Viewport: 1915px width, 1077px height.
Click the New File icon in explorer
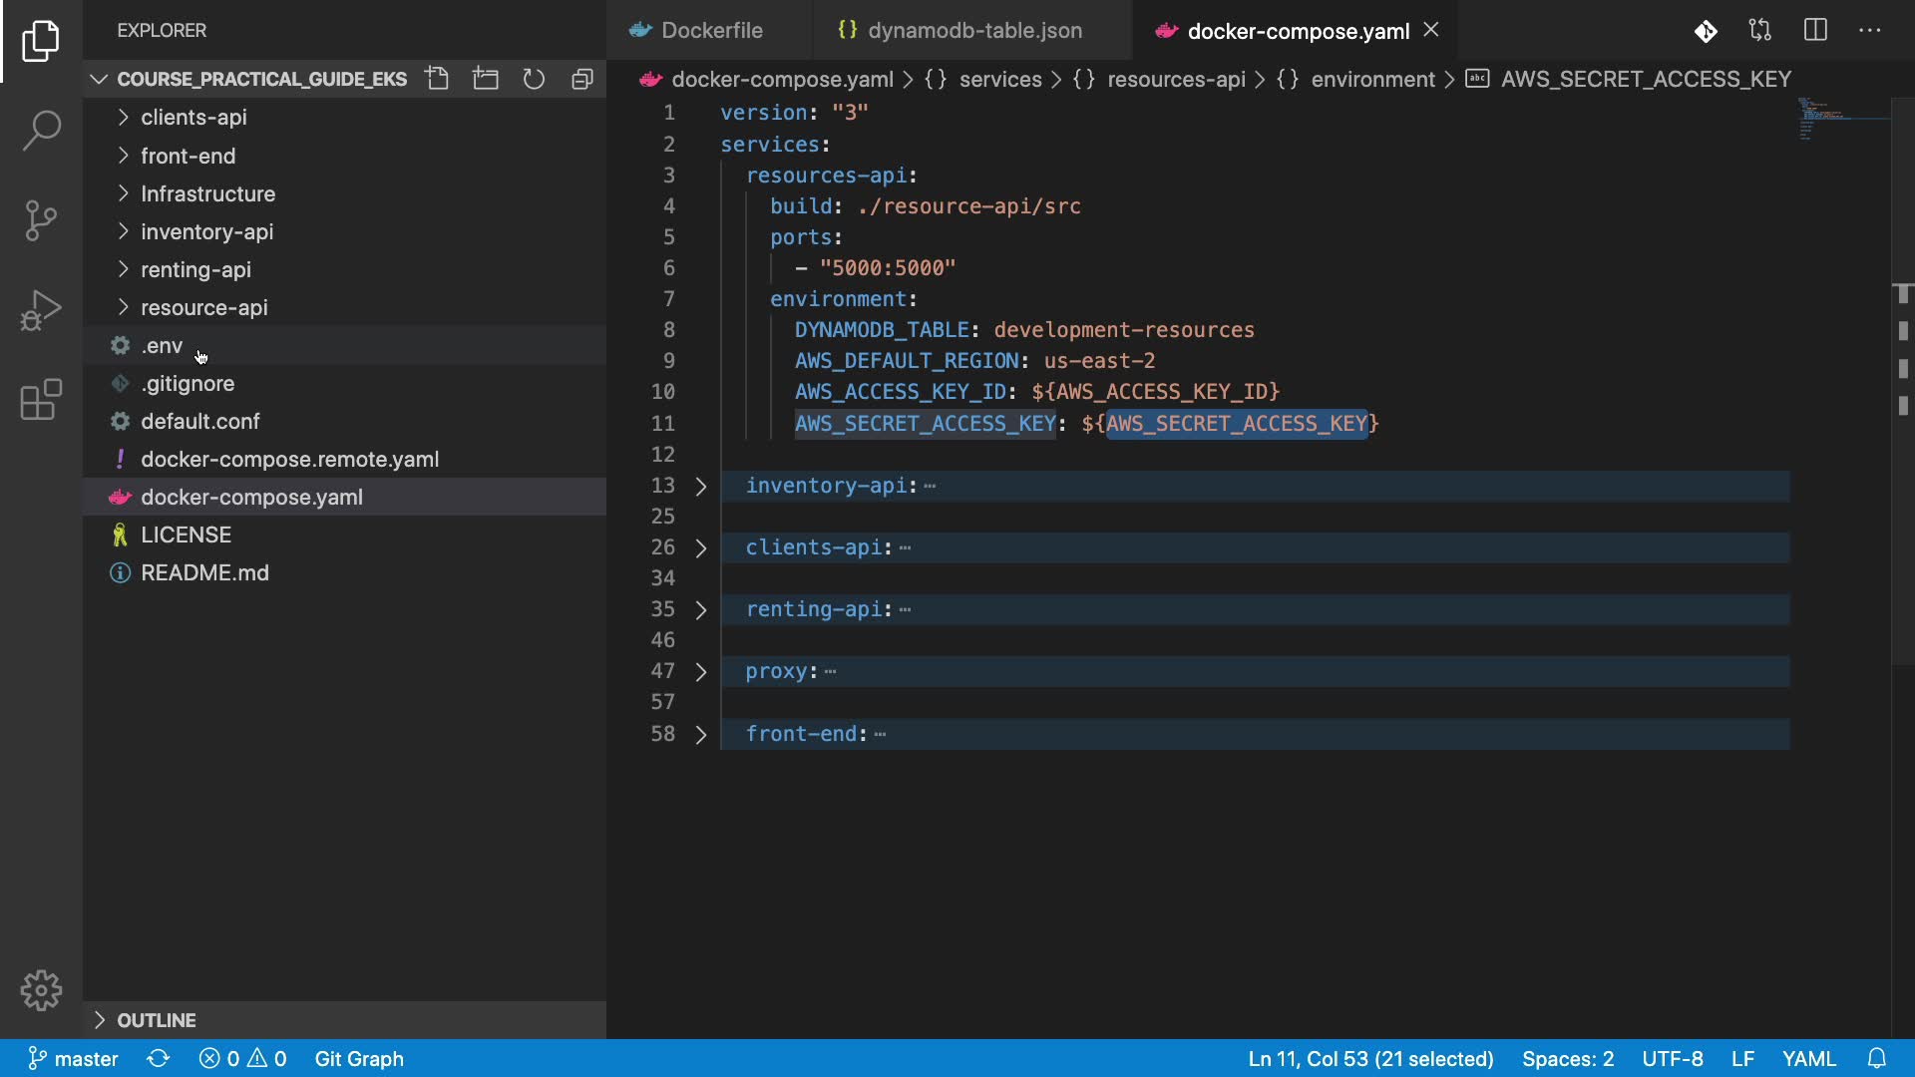point(437,79)
